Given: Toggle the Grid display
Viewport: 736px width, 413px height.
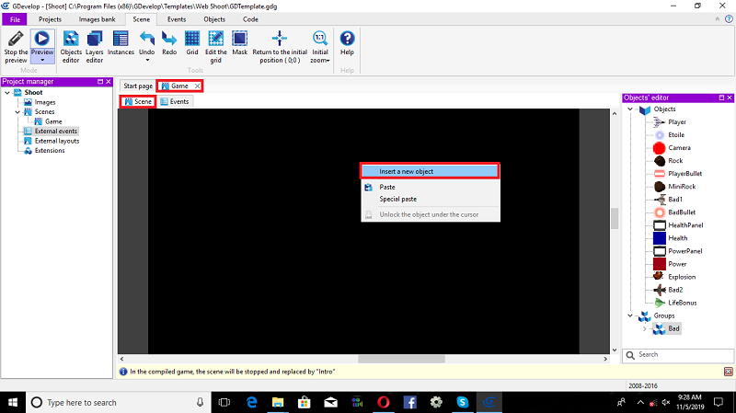Looking at the screenshot, I should [192, 43].
